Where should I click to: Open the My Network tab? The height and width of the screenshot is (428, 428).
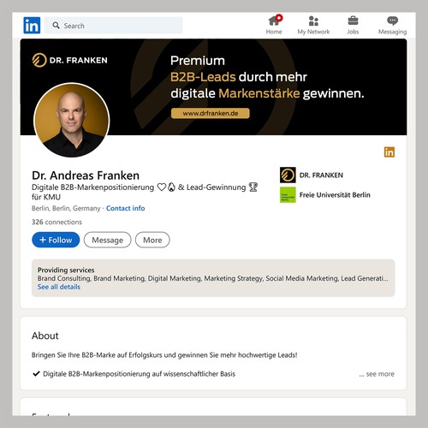coord(313,26)
